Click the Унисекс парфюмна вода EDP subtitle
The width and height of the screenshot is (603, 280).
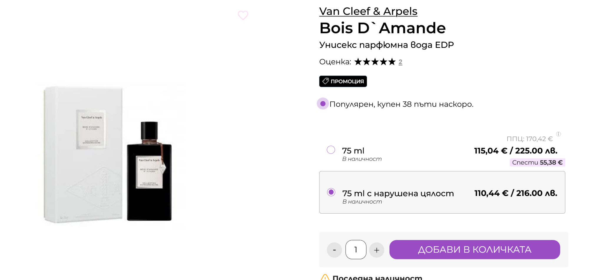386,45
